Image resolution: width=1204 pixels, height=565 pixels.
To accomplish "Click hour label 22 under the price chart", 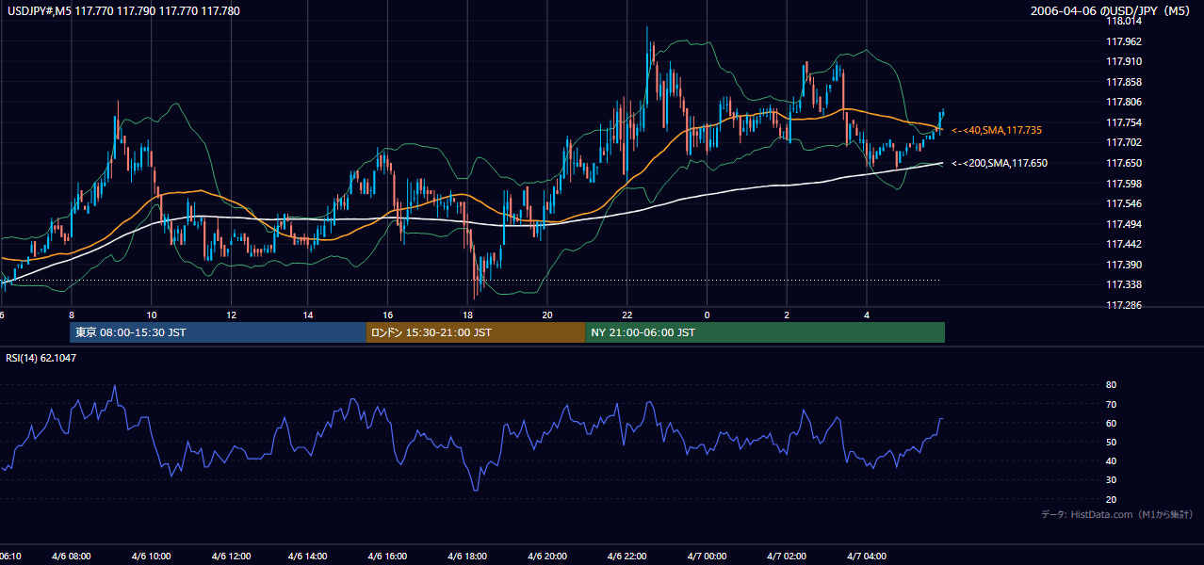I will click(626, 315).
